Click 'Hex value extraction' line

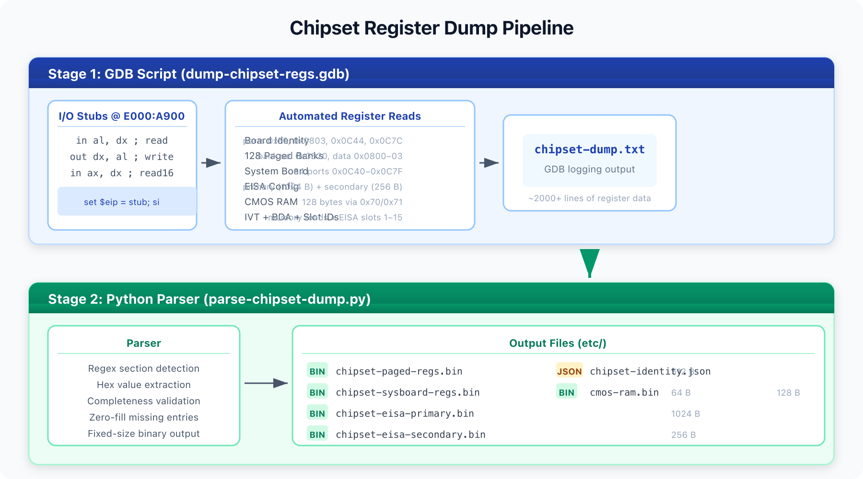point(144,385)
